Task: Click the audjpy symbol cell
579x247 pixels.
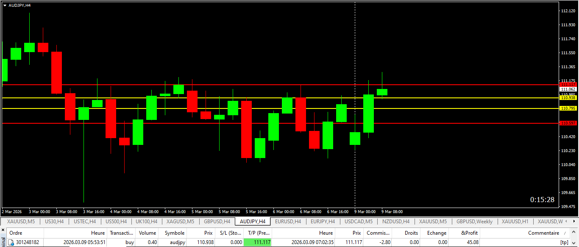Action: (x=178, y=242)
